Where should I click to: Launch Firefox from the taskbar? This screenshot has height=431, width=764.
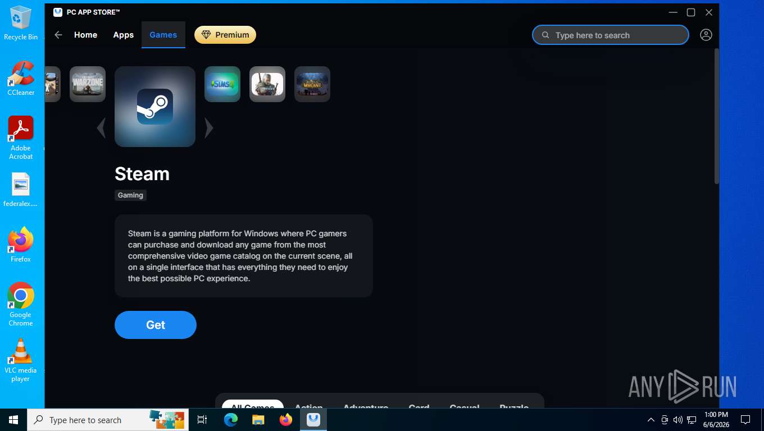coord(286,420)
